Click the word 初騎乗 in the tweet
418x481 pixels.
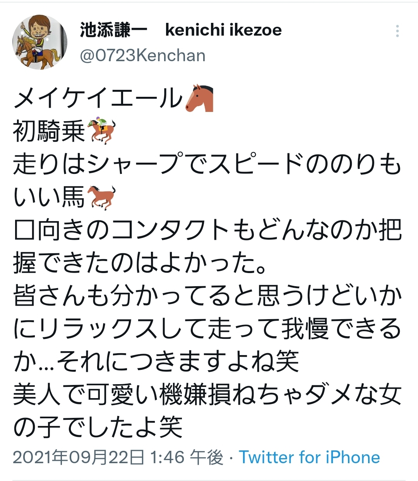(x=49, y=131)
